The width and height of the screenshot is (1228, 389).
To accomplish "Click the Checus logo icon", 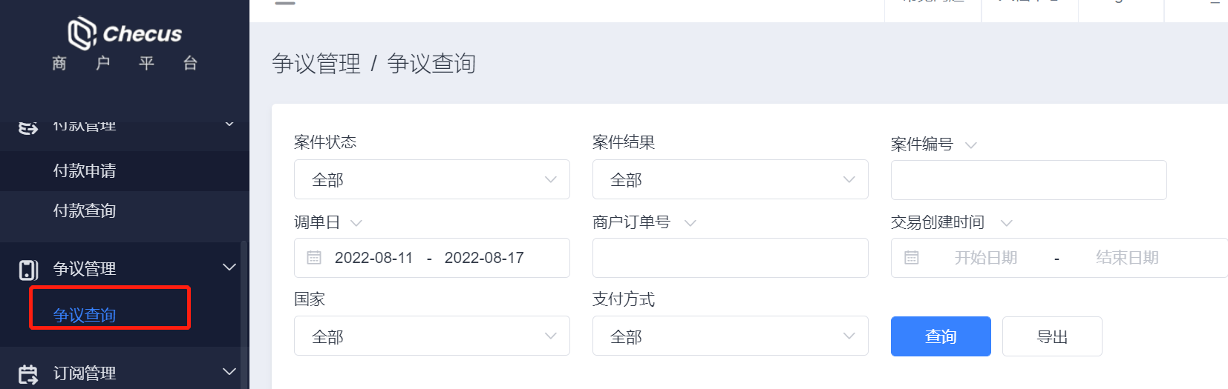I will 82,33.
